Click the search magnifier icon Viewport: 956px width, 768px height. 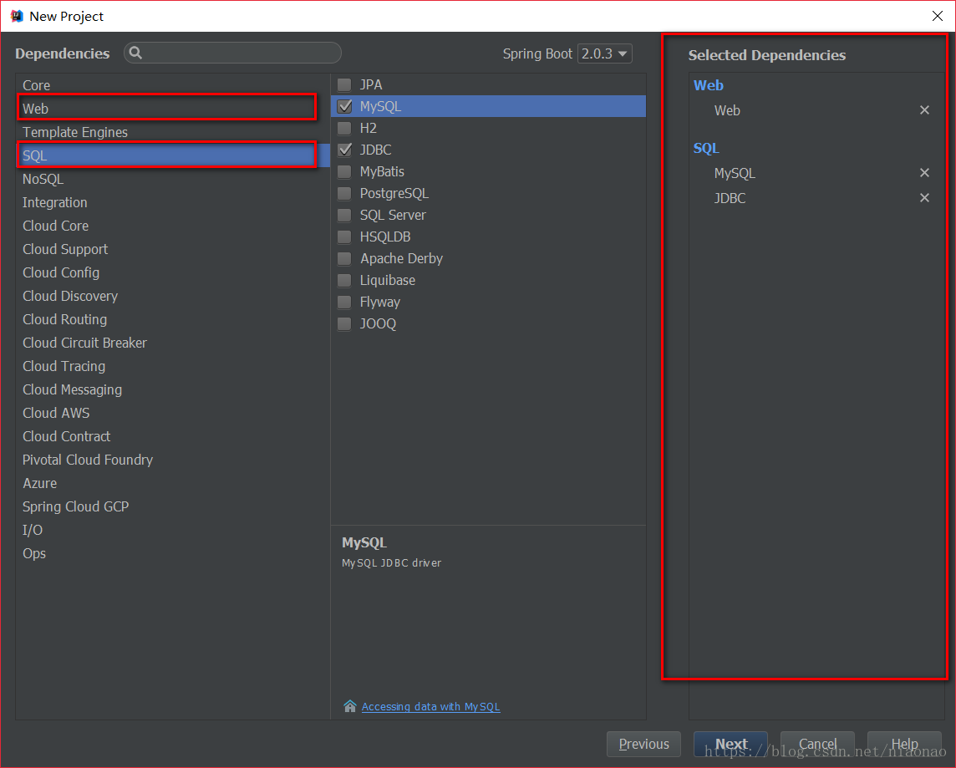(136, 53)
